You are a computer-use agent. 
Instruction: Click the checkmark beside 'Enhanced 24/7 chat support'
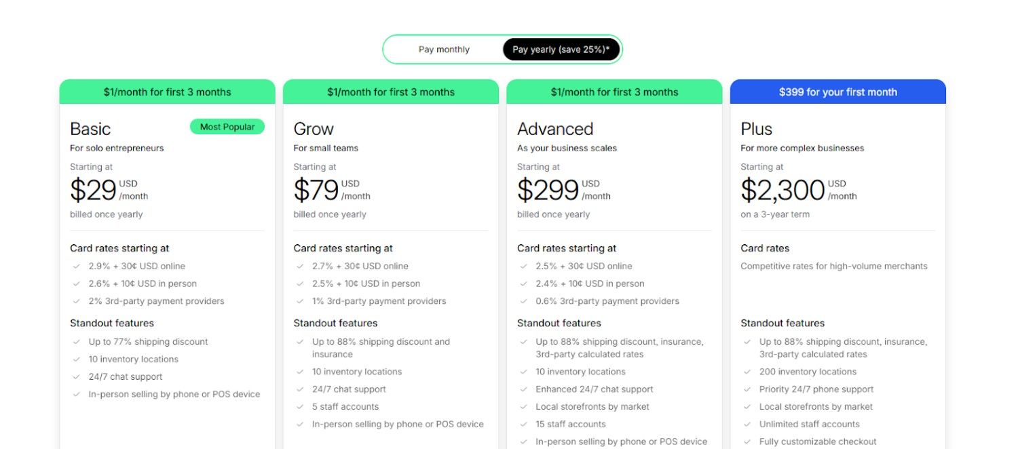point(524,389)
